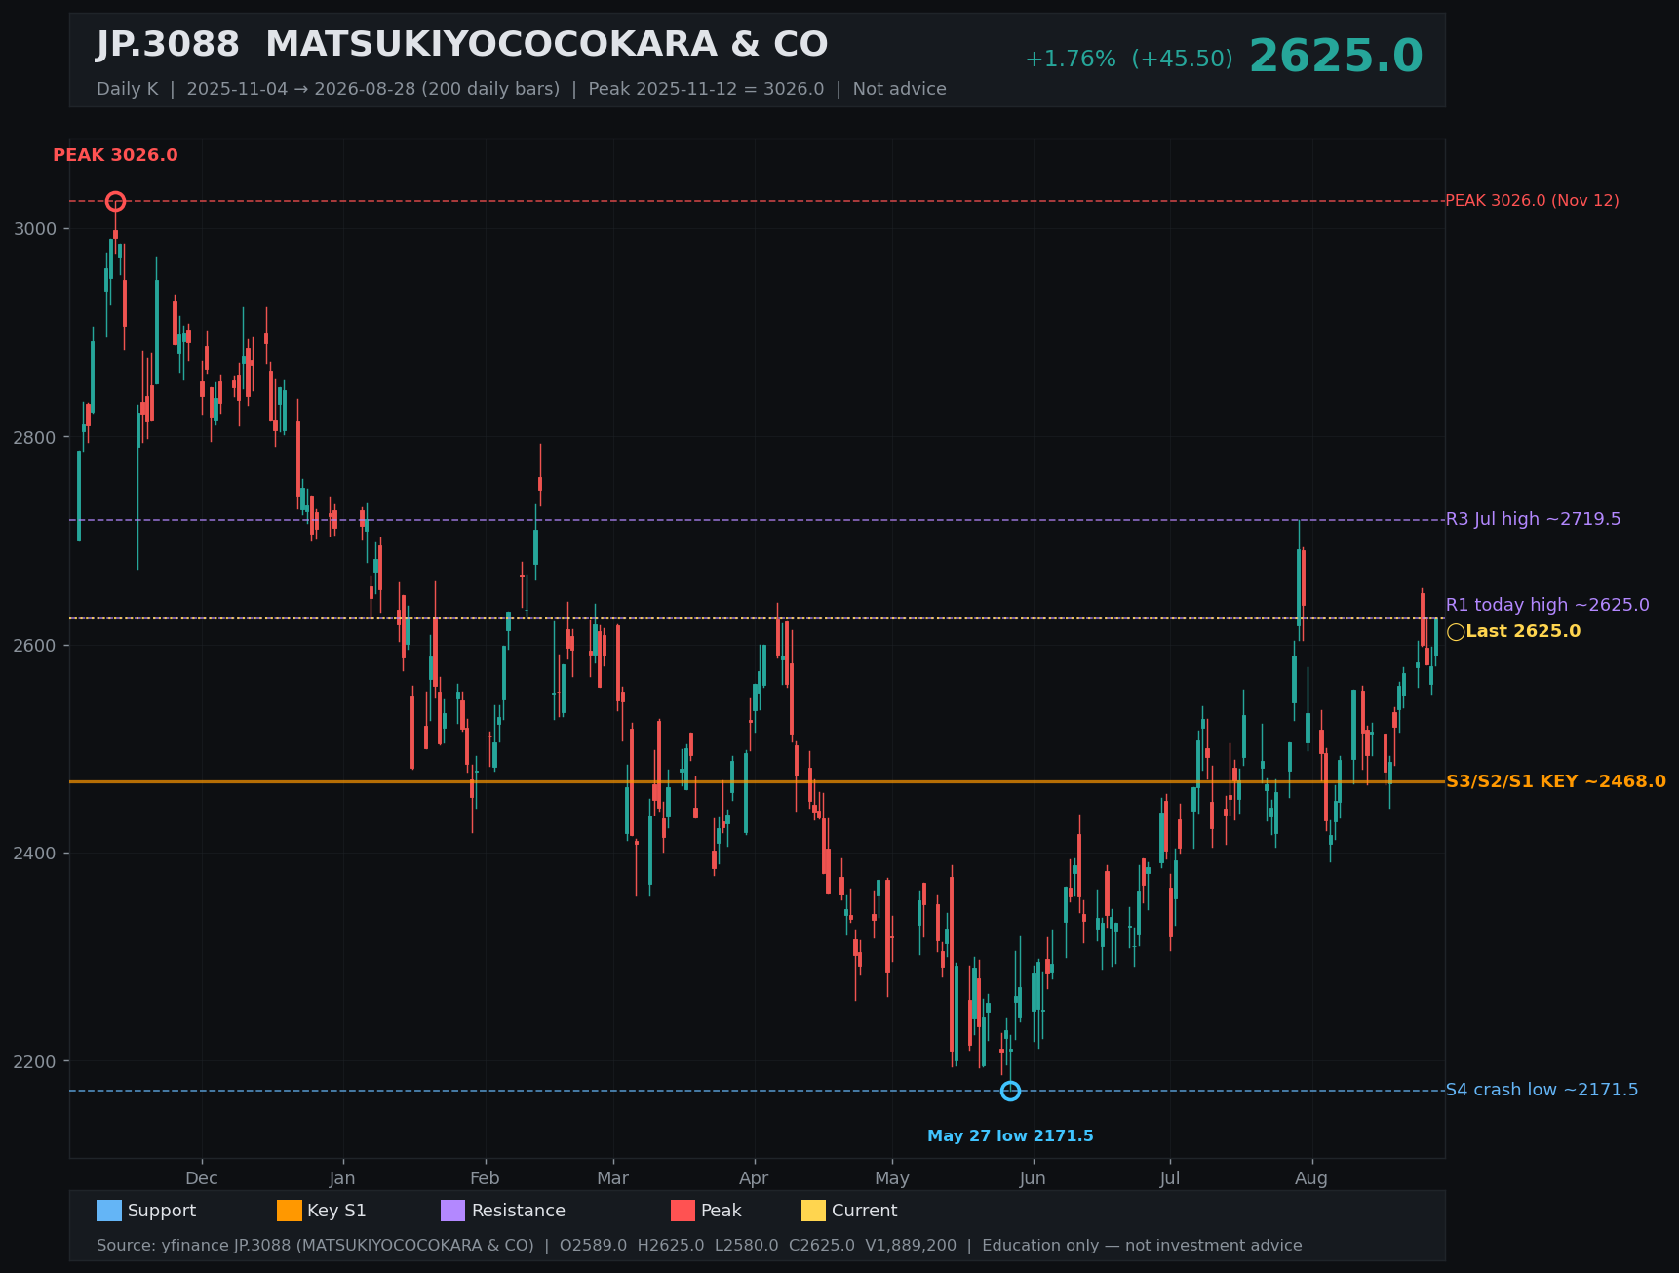Select the blue Support legend swatch
The image size is (1679, 1273).
[x=109, y=1211]
